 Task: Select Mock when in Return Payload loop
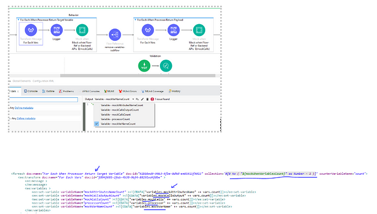pyautogui.click(x=199, y=30)
